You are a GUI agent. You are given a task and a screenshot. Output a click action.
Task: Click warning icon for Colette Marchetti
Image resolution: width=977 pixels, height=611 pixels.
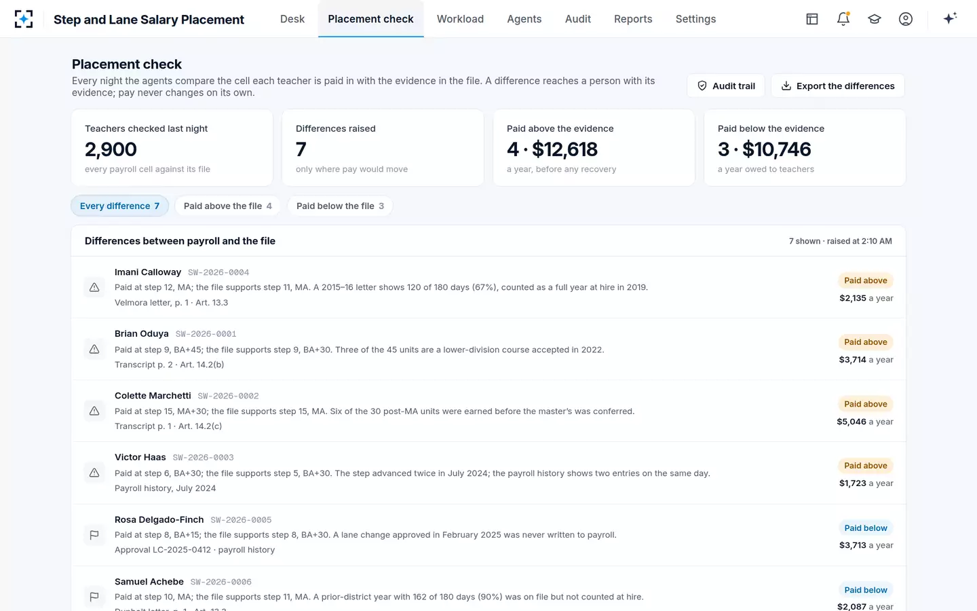(x=94, y=411)
